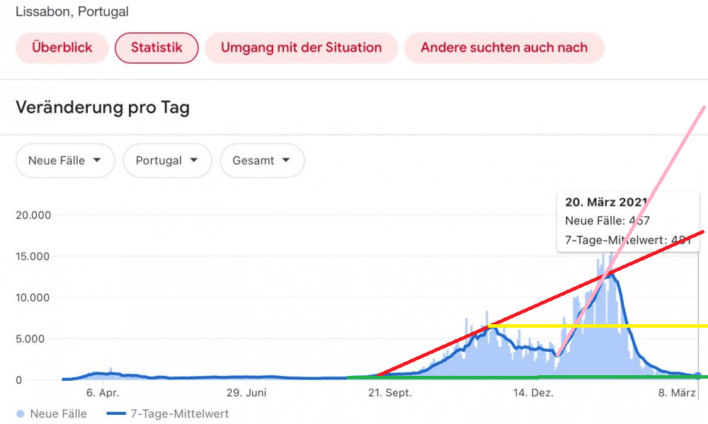Select the Andere suchten auch nach tab
Image resolution: width=708 pixels, height=424 pixels.
pos(504,48)
